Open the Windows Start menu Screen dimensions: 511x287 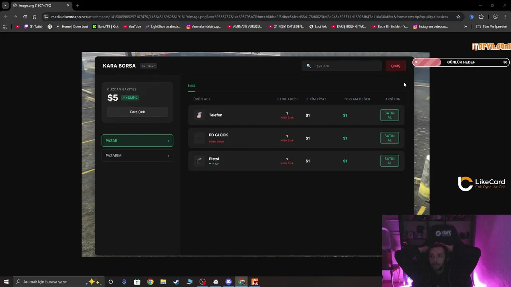[6, 282]
